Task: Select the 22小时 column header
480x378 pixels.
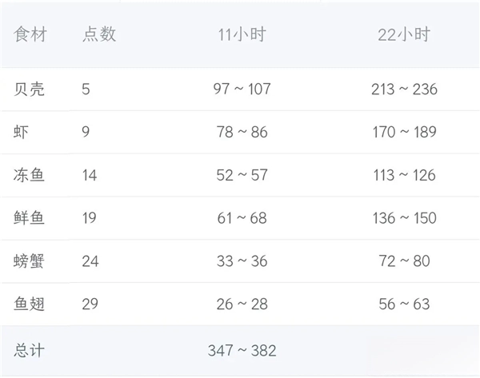Action: 404,34
